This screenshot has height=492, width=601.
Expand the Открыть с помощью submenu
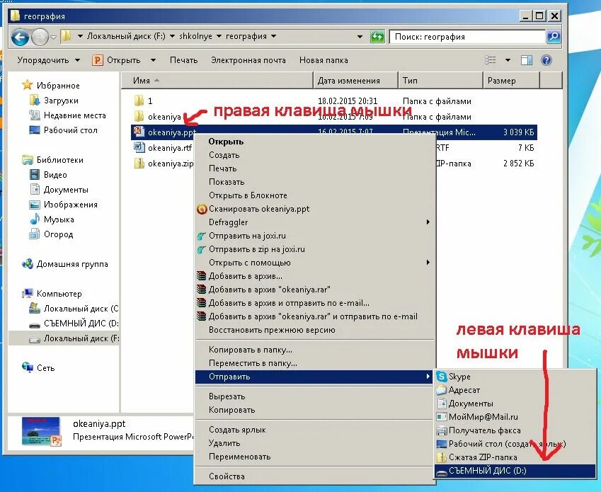click(x=428, y=263)
